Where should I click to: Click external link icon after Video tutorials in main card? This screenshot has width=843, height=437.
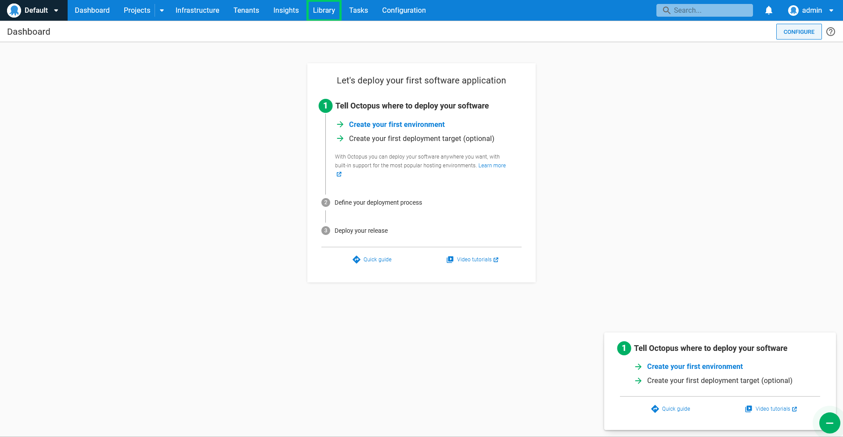496,260
